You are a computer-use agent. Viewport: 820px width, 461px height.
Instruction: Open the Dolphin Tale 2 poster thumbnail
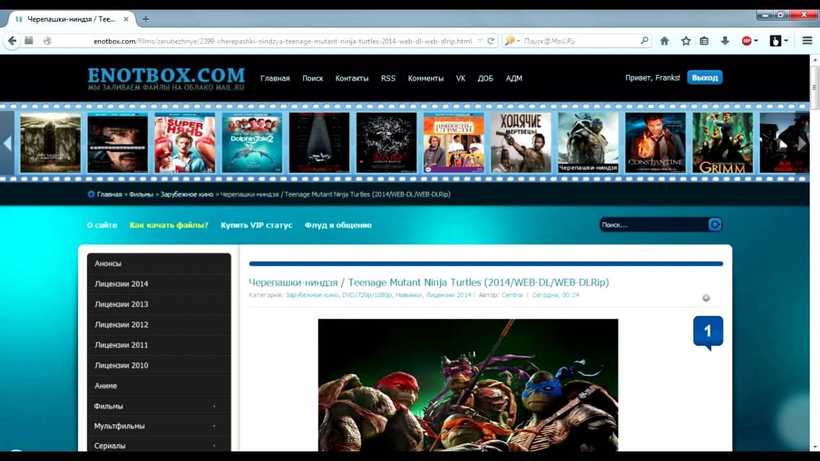[x=252, y=143]
